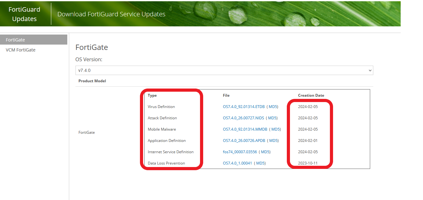Image resolution: width=423 pixels, height=200 pixels.
Task: Select the Attack Definition type cell
Action: point(162,118)
